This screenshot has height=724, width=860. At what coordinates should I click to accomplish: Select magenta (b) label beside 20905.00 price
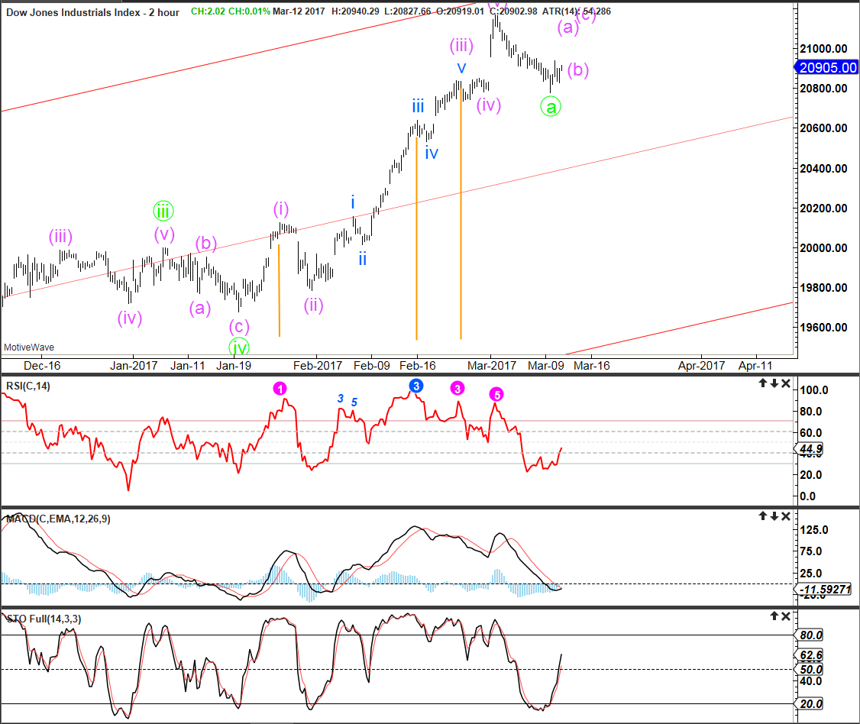[578, 70]
